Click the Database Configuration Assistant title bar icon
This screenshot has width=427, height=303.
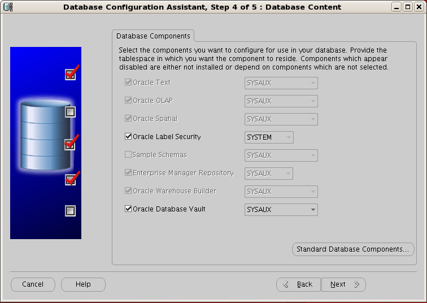coord(8,7)
